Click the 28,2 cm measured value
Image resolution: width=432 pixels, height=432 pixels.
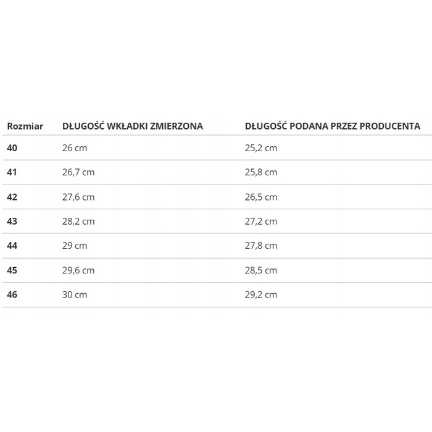point(78,221)
